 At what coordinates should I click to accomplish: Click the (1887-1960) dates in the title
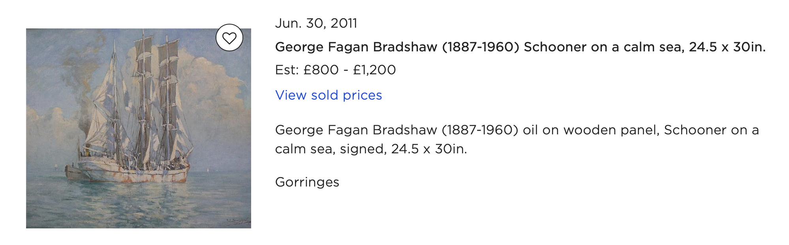(481, 47)
